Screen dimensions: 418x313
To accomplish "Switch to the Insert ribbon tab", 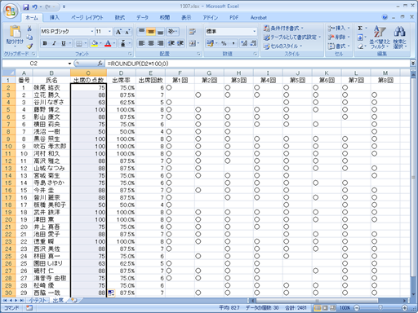I will 55,17.
